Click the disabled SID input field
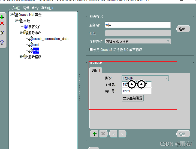Viewport: 196px width, 149px height. click(138, 33)
